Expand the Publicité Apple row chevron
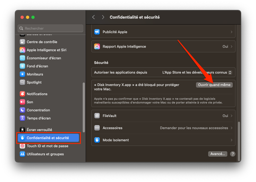The height and width of the screenshot is (182, 256). (231, 32)
